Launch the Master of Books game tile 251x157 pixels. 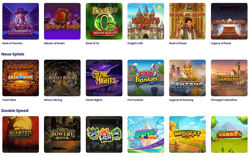pos(62,21)
